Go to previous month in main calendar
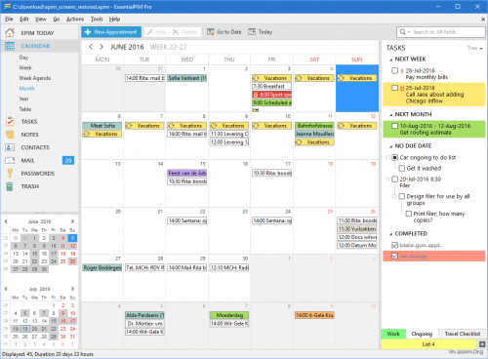Viewport: 488px width, 359px height. (91, 47)
